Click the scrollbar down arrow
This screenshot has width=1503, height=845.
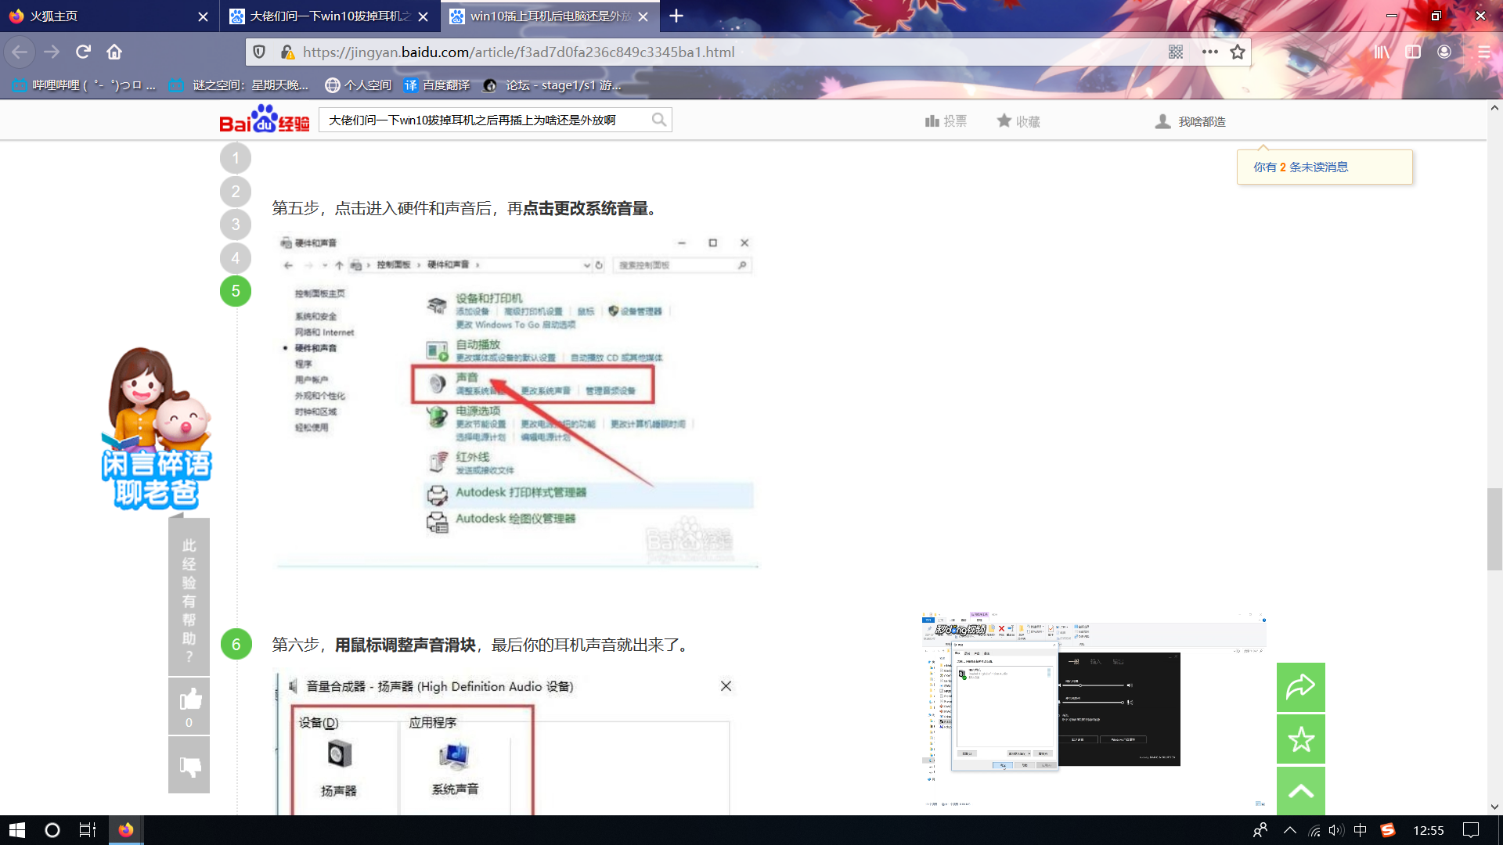tap(1494, 807)
